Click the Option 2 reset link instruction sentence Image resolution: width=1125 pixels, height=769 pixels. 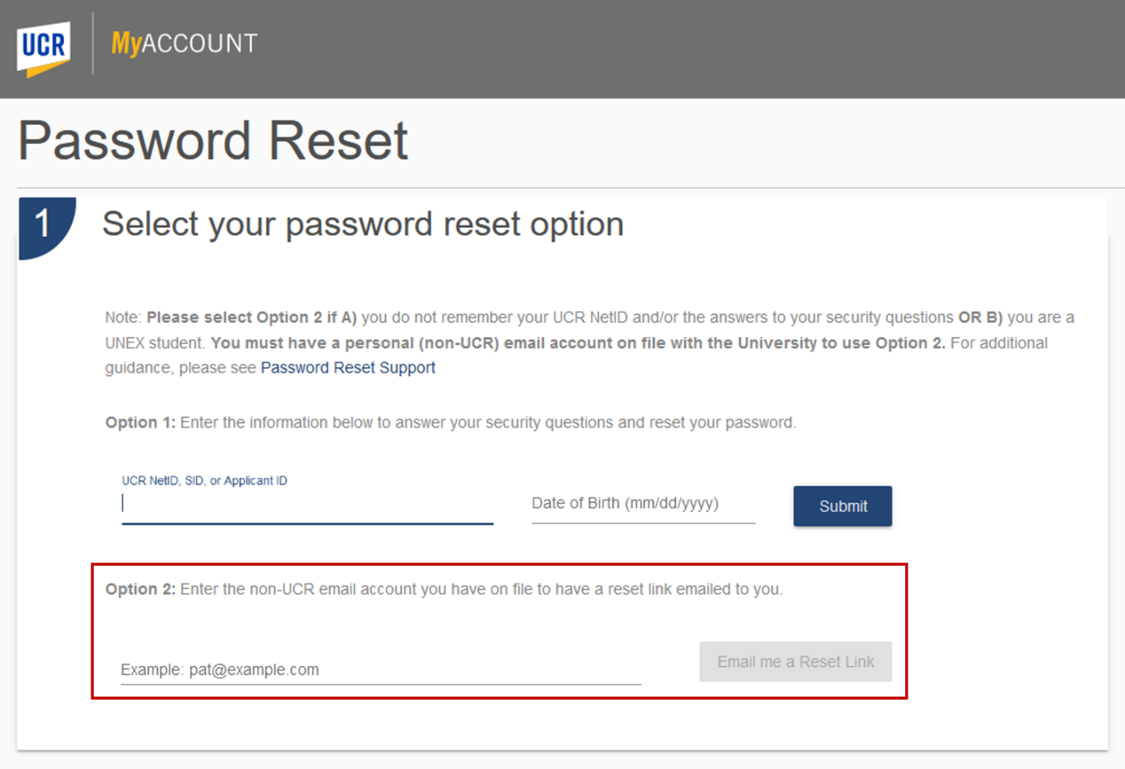(x=481, y=589)
